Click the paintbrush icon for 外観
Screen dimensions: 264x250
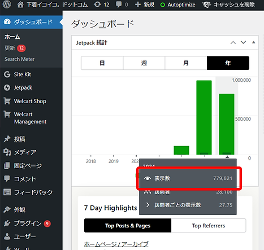click(7, 209)
